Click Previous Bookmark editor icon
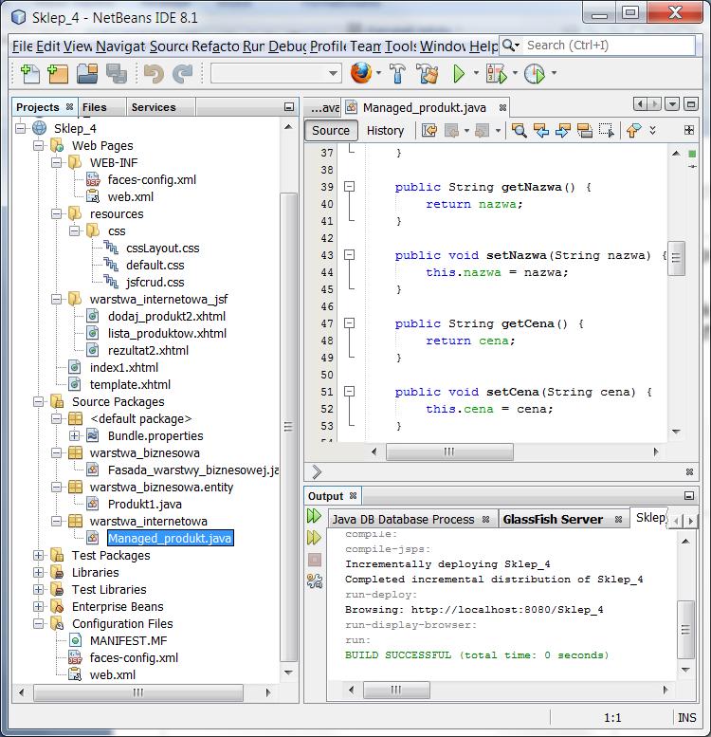The width and height of the screenshot is (711, 737). pos(633,130)
